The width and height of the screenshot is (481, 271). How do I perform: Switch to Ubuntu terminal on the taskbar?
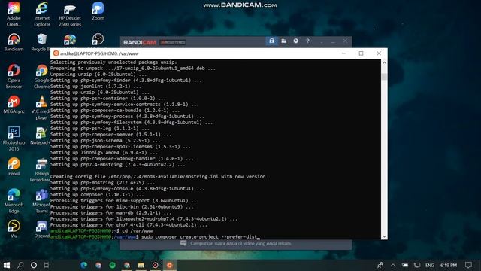point(170,265)
